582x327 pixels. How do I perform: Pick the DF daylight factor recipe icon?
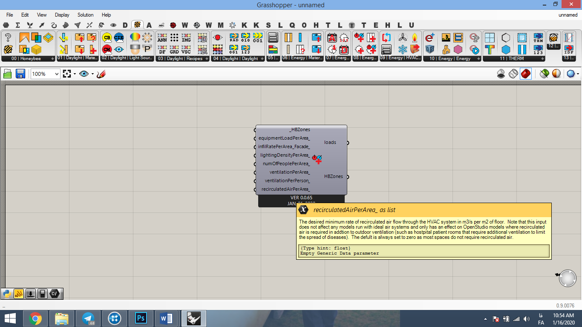(162, 49)
